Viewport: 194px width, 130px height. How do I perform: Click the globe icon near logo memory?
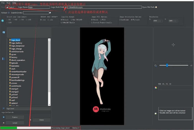click(x=2, y=20)
